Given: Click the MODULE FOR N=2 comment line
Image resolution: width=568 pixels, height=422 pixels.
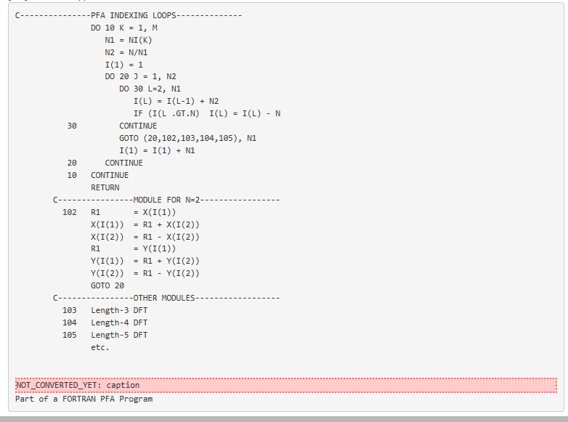Looking at the screenshot, I should pyautogui.click(x=166, y=200).
